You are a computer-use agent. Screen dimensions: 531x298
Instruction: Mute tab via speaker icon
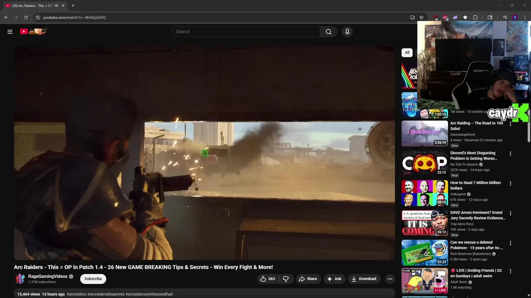56,6
